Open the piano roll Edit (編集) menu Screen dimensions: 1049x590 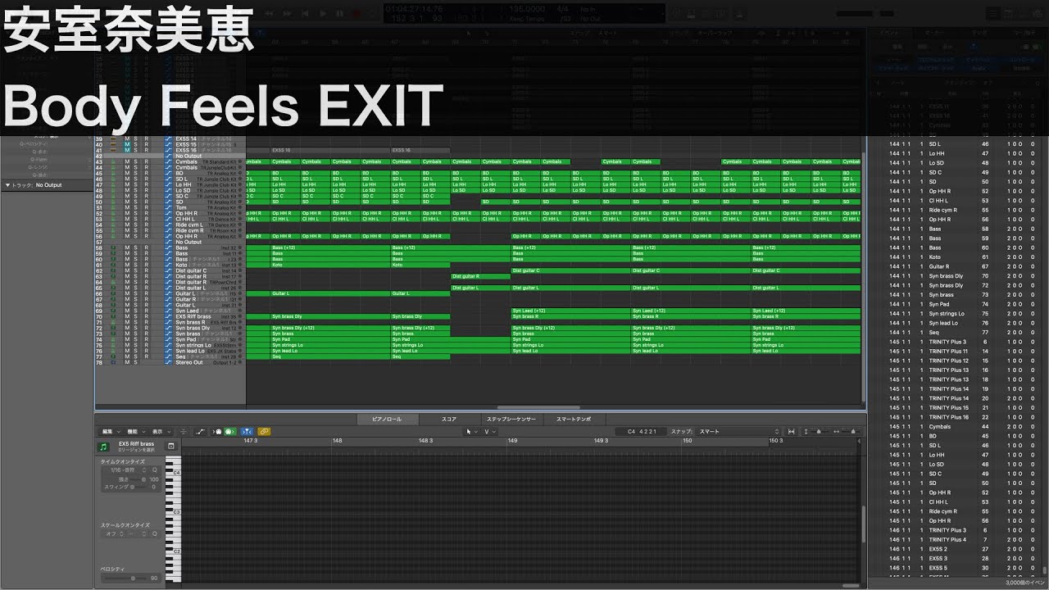click(x=111, y=431)
